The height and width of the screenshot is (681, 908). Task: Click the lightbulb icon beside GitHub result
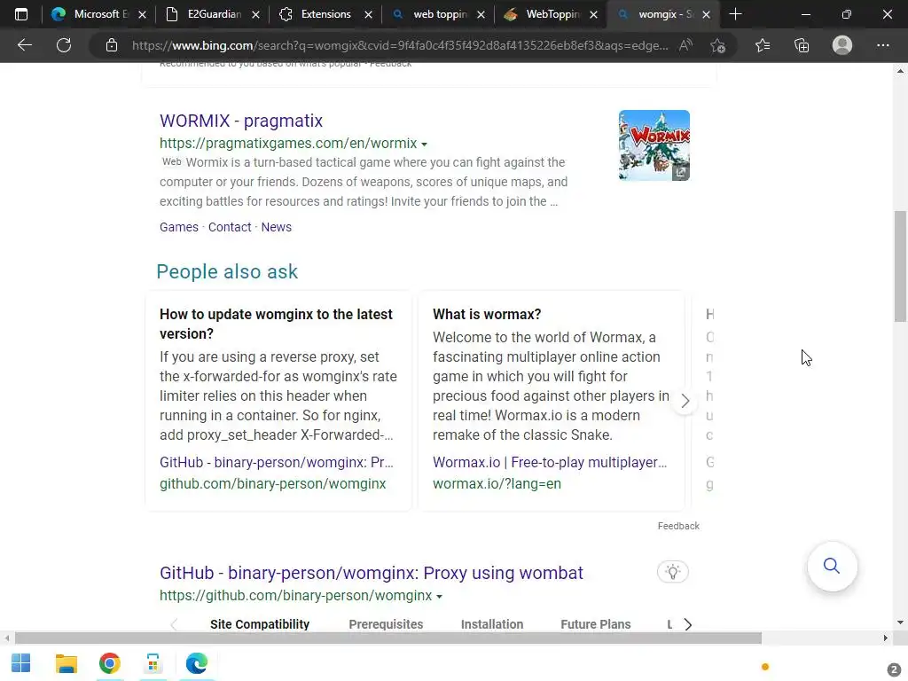click(x=673, y=572)
